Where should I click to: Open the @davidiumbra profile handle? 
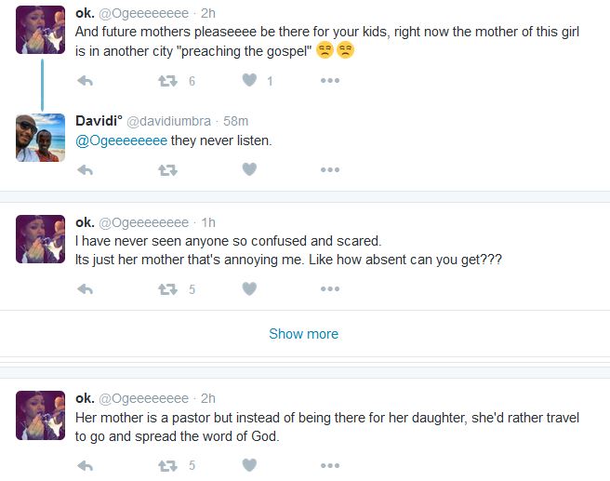click(166, 122)
